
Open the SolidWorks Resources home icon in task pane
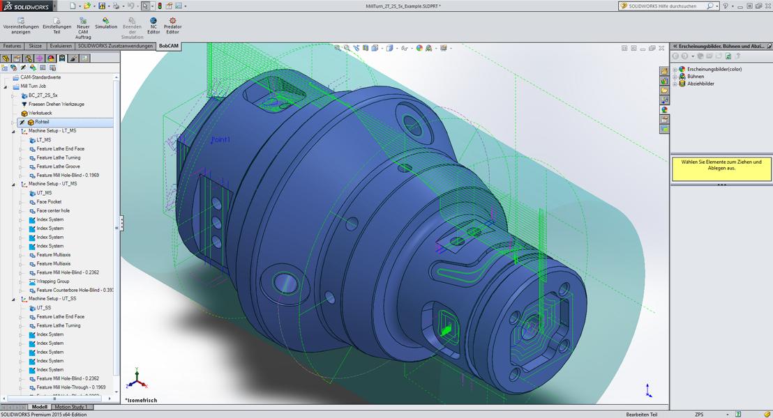coord(665,71)
